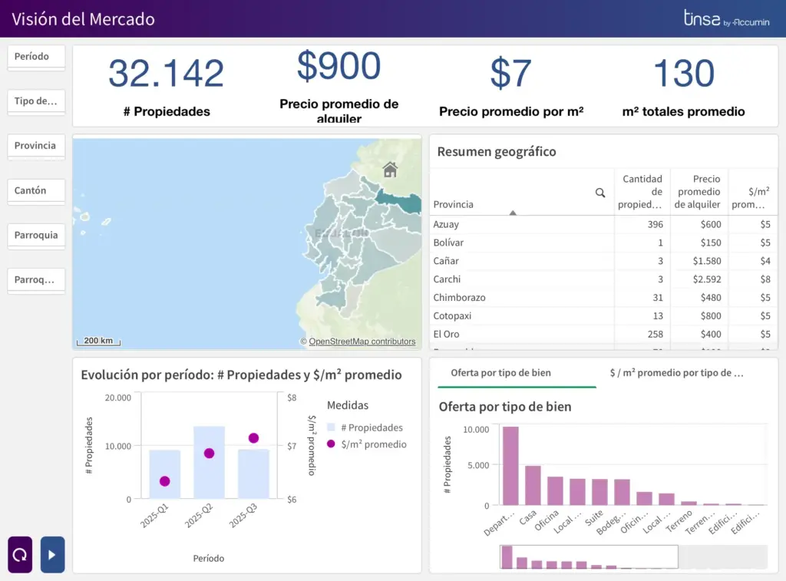This screenshot has width=786, height=581.
Task: Sort by Precio promedio de alquiler column
Action: coord(698,192)
